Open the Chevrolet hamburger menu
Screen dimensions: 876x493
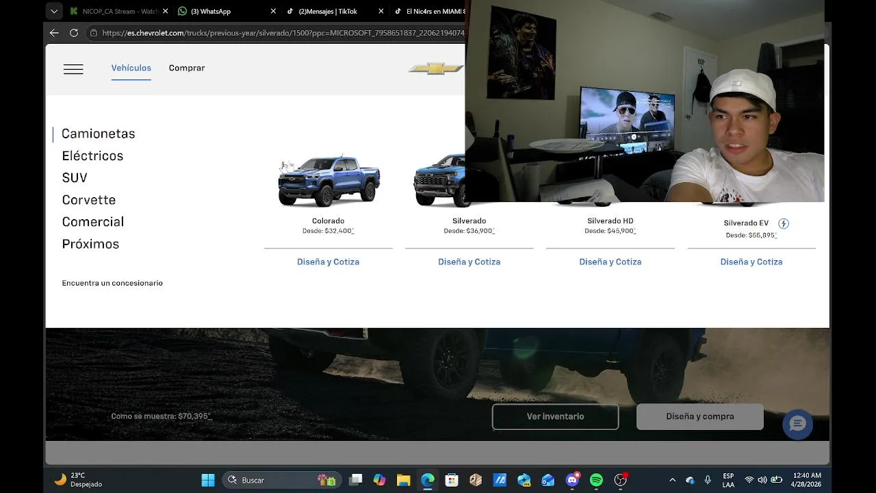(x=73, y=69)
